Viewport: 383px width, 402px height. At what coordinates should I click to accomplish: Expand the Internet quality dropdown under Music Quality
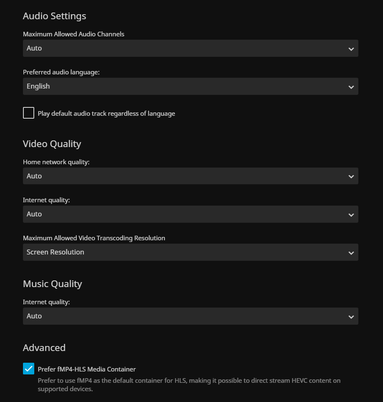184,316
